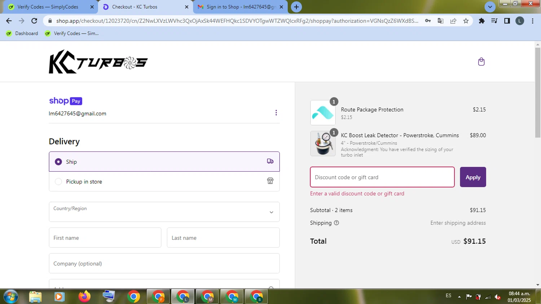Select the Pickup in store option
This screenshot has width=541, height=304.
tap(164, 181)
